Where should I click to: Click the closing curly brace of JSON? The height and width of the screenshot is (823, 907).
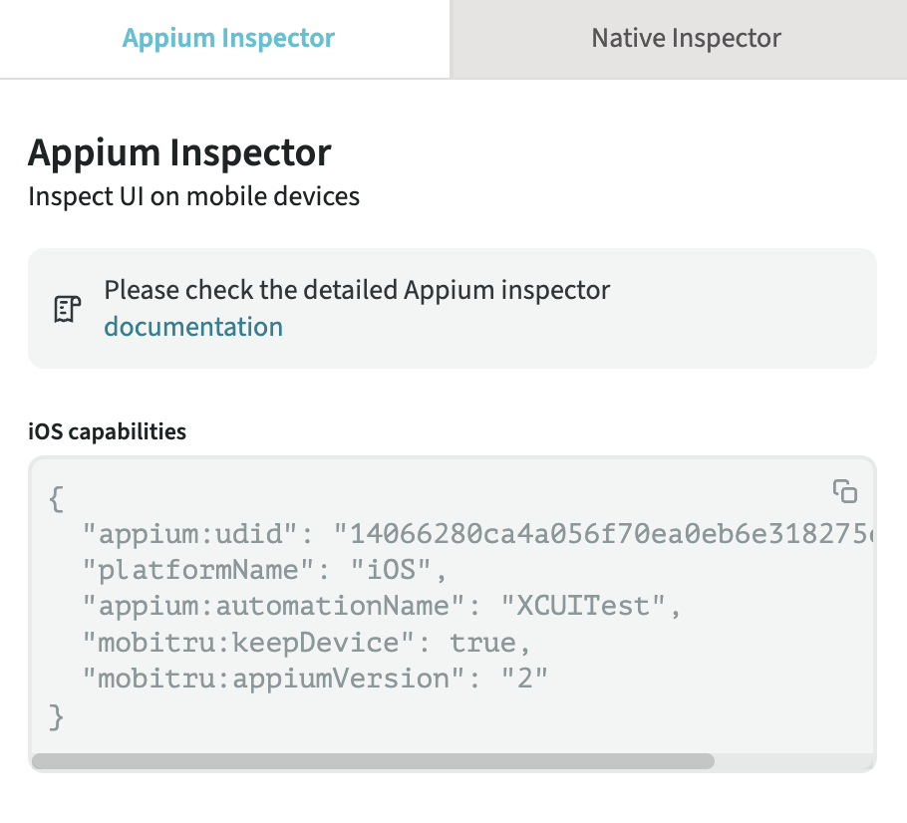[56, 715]
